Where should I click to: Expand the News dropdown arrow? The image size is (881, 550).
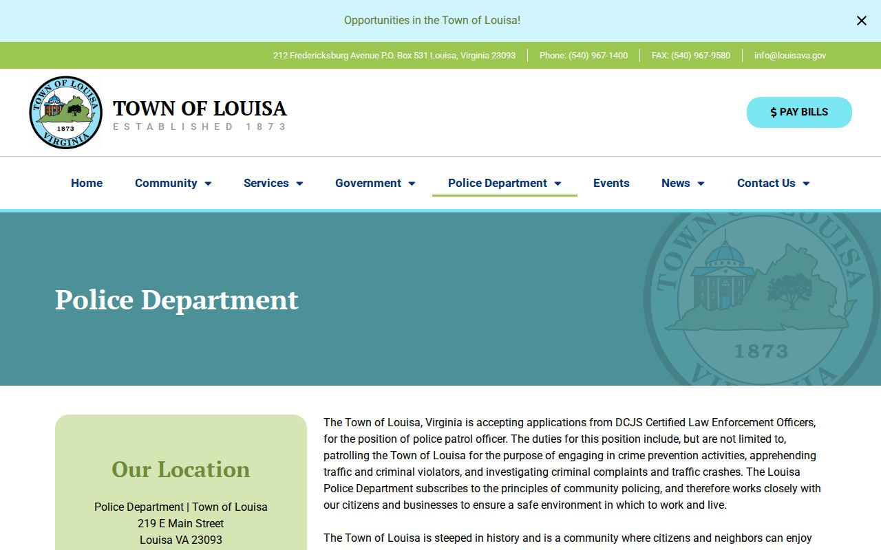tap(701, 184)
